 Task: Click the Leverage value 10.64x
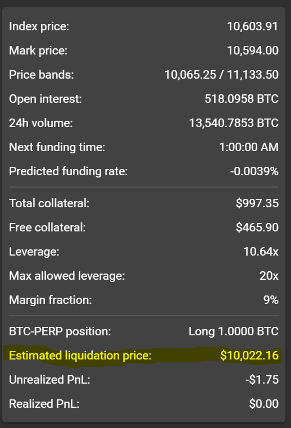[261, 252]
